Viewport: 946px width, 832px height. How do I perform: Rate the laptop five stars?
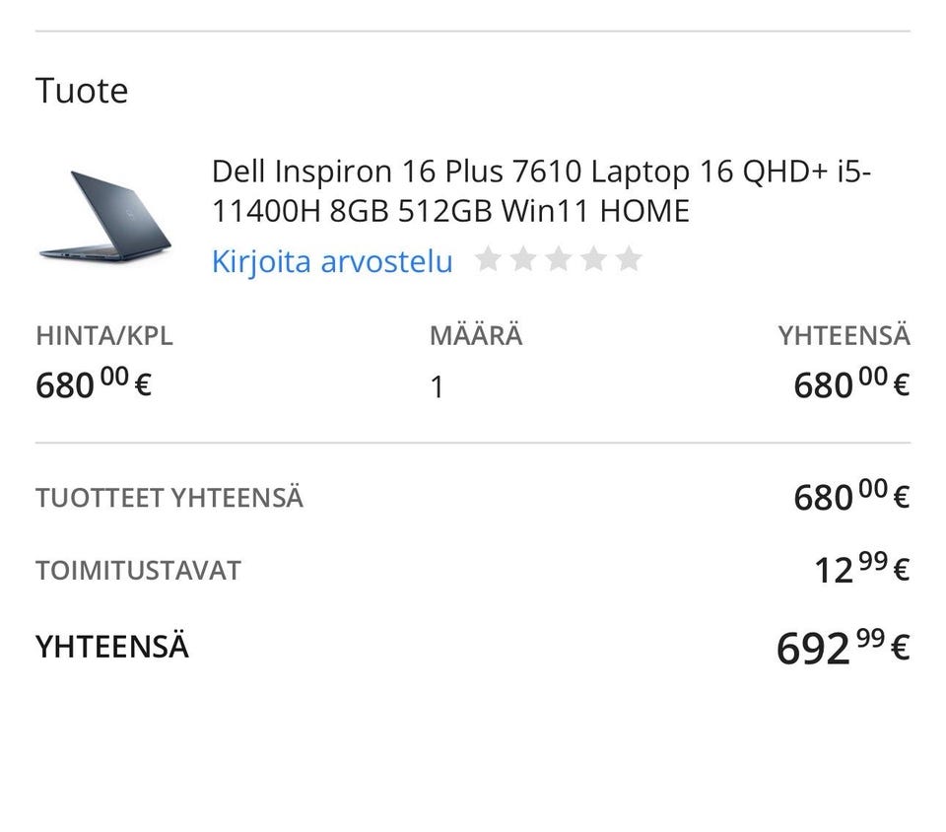point(629,260)
